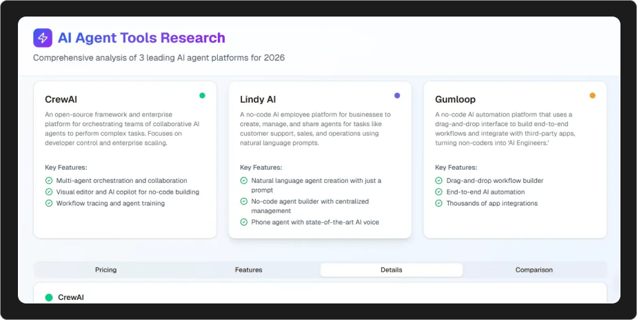Click Key Features label in Gumloop card
The width and height of the screenshot is (637, 320).
456,167
